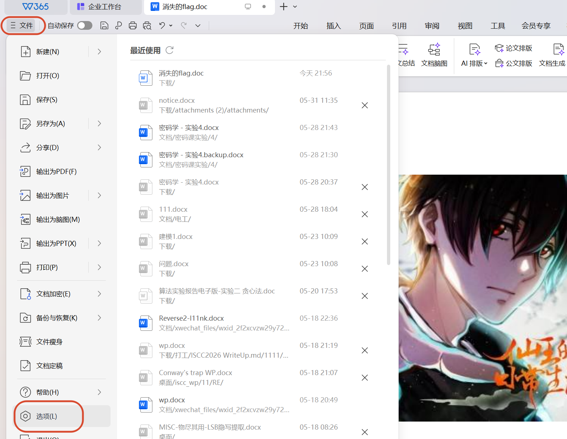The image size is (567, 439).
Task: Expand the 备份与恢复(K) submenu arrow
Action: click(x=99, y=318)
